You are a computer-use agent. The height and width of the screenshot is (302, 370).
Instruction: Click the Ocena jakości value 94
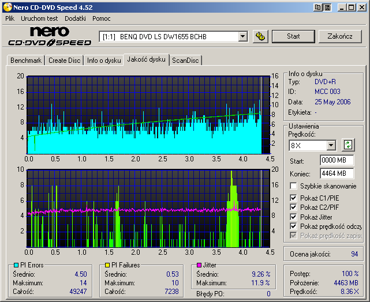click(354, 254)
